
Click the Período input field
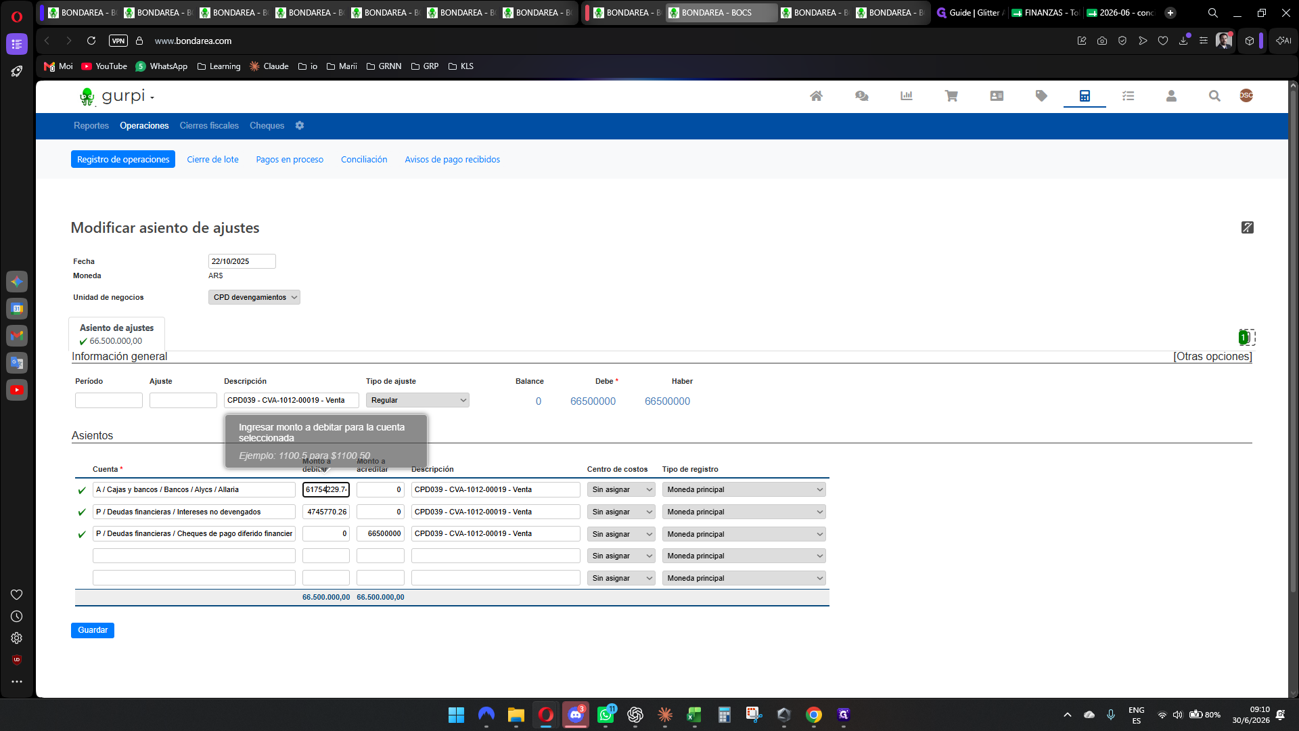click(109, 401)
